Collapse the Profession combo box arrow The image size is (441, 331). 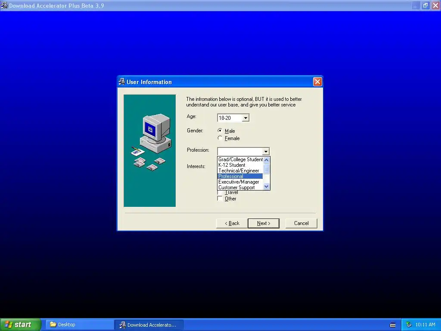point(265,151)
